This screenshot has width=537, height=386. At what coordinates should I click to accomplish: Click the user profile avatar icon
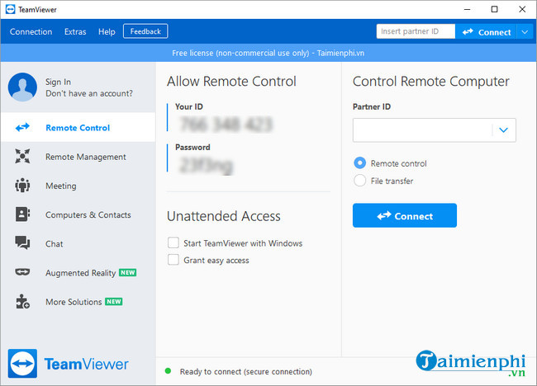click(x=22, y=87)
